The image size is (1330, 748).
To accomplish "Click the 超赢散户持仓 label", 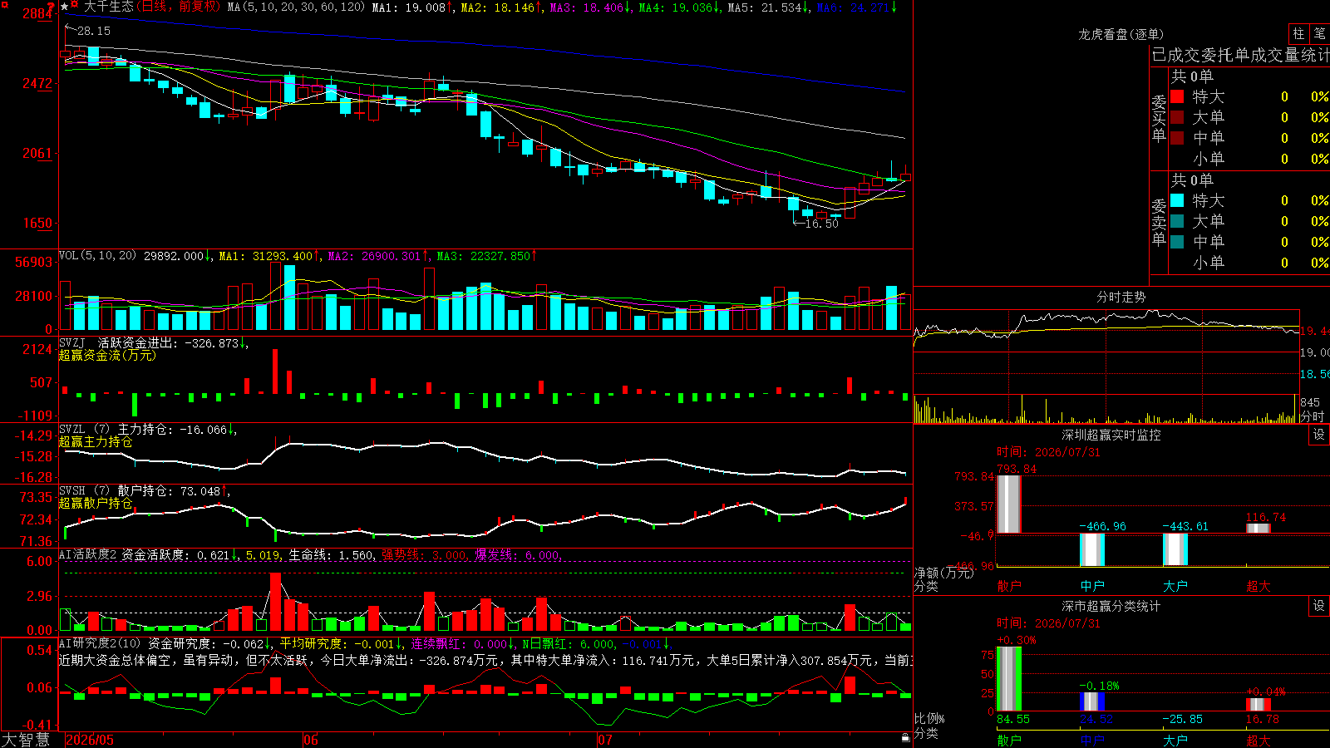I will click(96, 503).
